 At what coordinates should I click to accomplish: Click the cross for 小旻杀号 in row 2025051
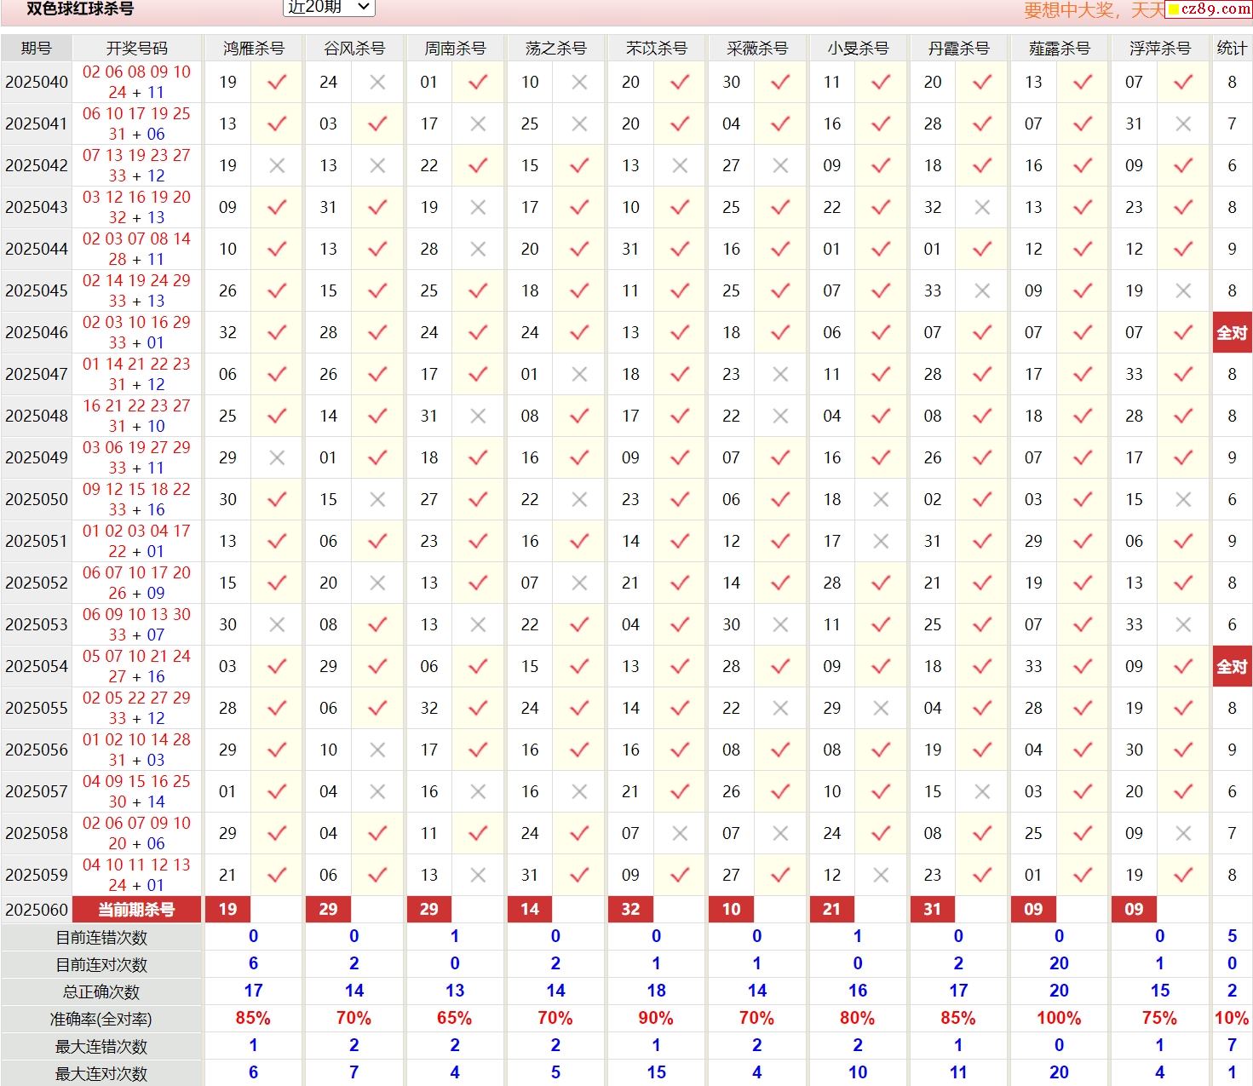click(x=881, y=542)
